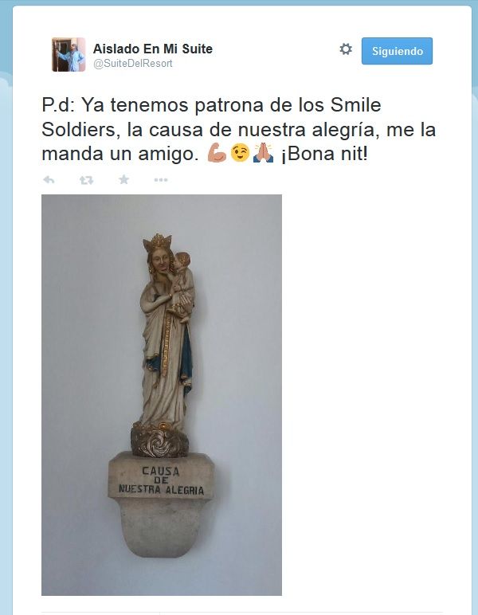The width and height of the screenshot is (478, 615).
Task: Click the 'P.d:' start of the tweet
Action: click(x=58, y=105)
